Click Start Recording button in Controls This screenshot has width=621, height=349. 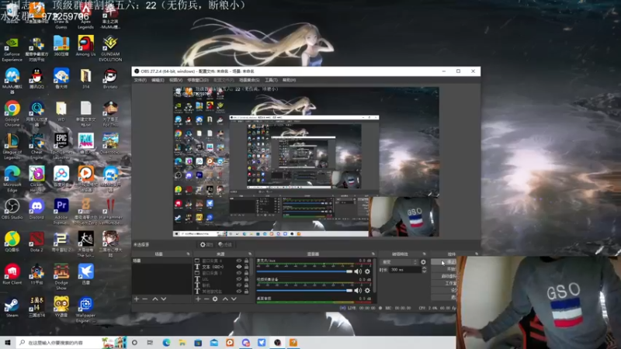[x=444, y=269]
